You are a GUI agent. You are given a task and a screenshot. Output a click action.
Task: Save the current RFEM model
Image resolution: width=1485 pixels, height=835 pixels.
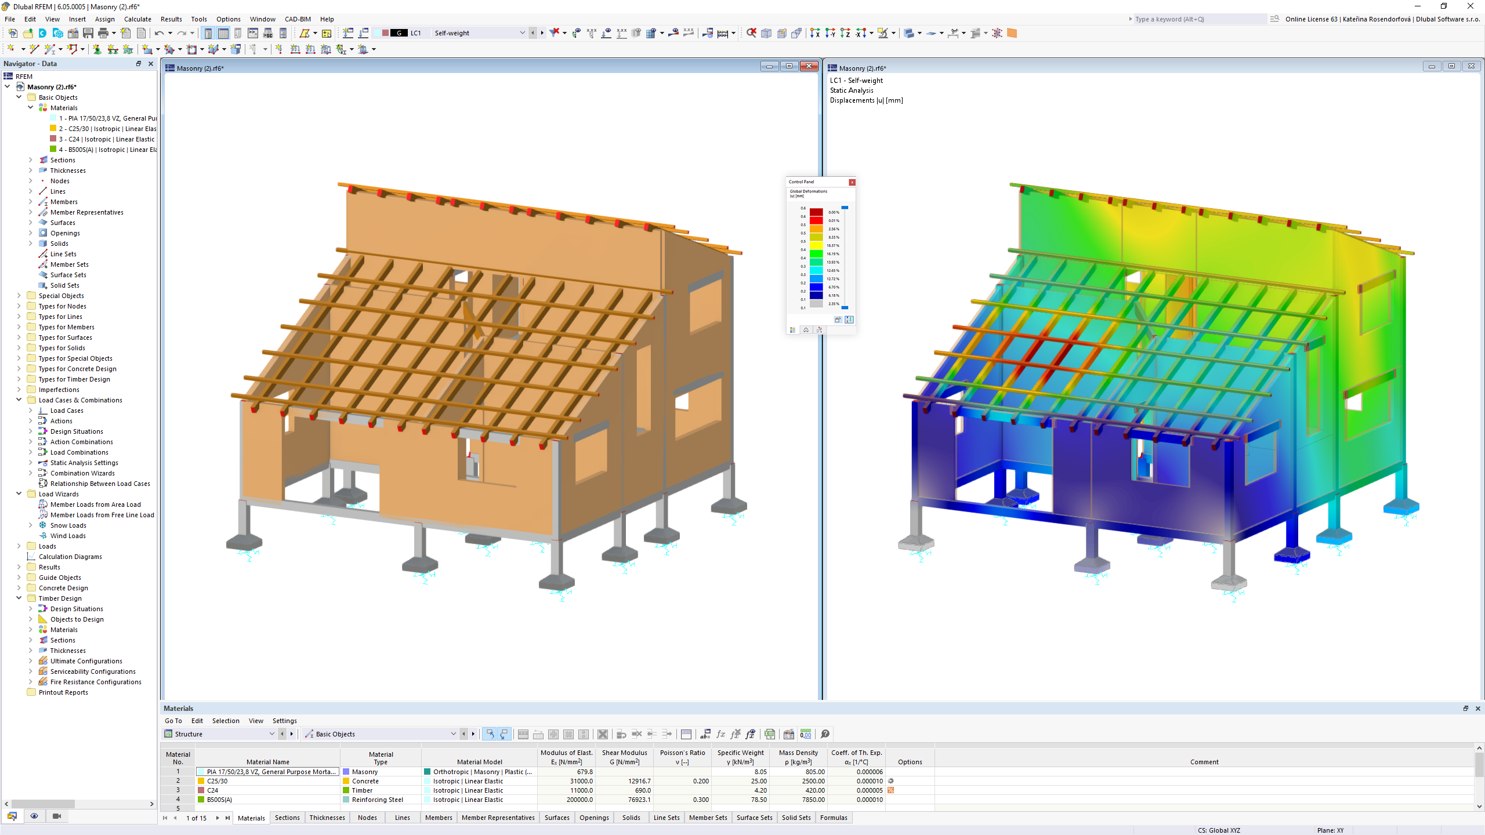pyautogui.click(x=88, y=33)
